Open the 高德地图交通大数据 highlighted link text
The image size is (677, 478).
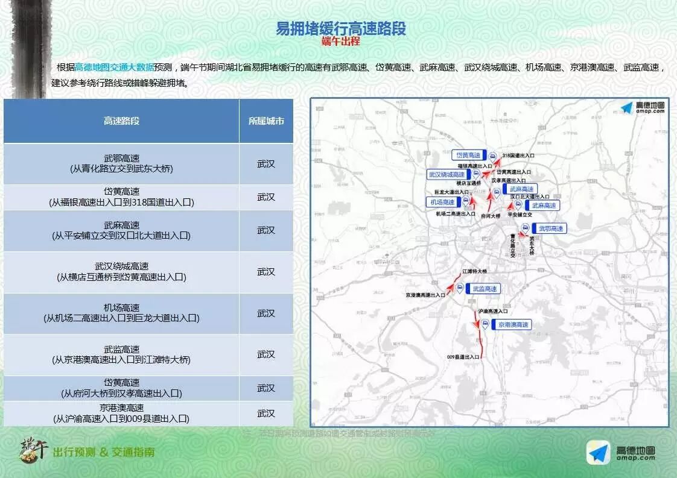pos(115,68)
